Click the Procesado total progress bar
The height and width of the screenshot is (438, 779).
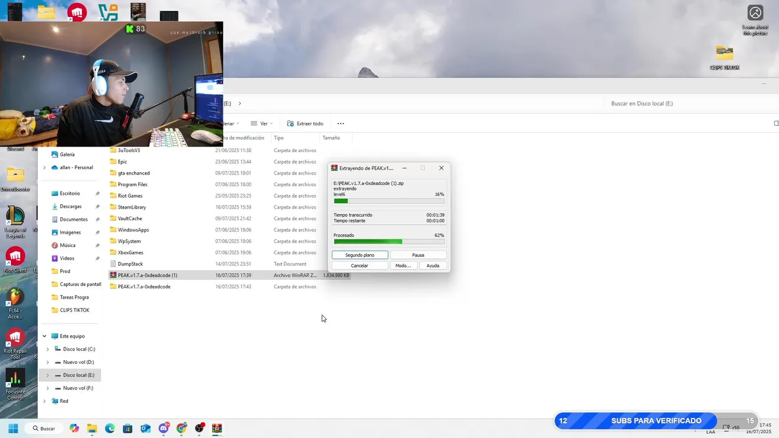(389, 242)
